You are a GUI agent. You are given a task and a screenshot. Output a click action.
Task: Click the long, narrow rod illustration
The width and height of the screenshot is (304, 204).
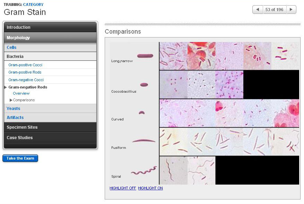pos(145,56)
